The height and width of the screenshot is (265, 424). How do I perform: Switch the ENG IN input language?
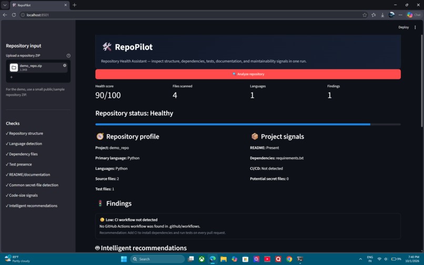click(370, 259)
